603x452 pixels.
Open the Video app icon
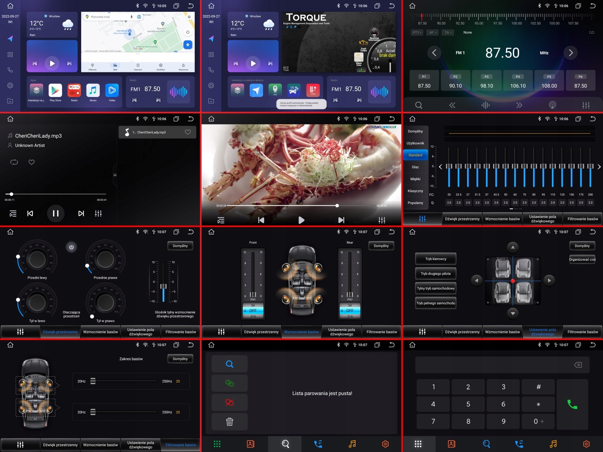(112, 91)
